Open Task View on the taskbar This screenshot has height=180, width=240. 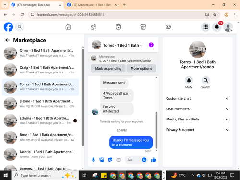click(x=84, y=175)
